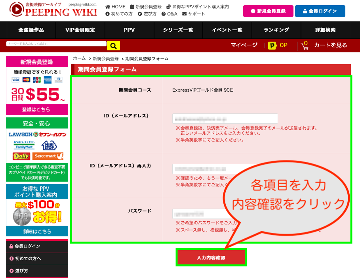Click the ID (メールアドレス) input field
This screenshot has width=360, height=278.
225,119
